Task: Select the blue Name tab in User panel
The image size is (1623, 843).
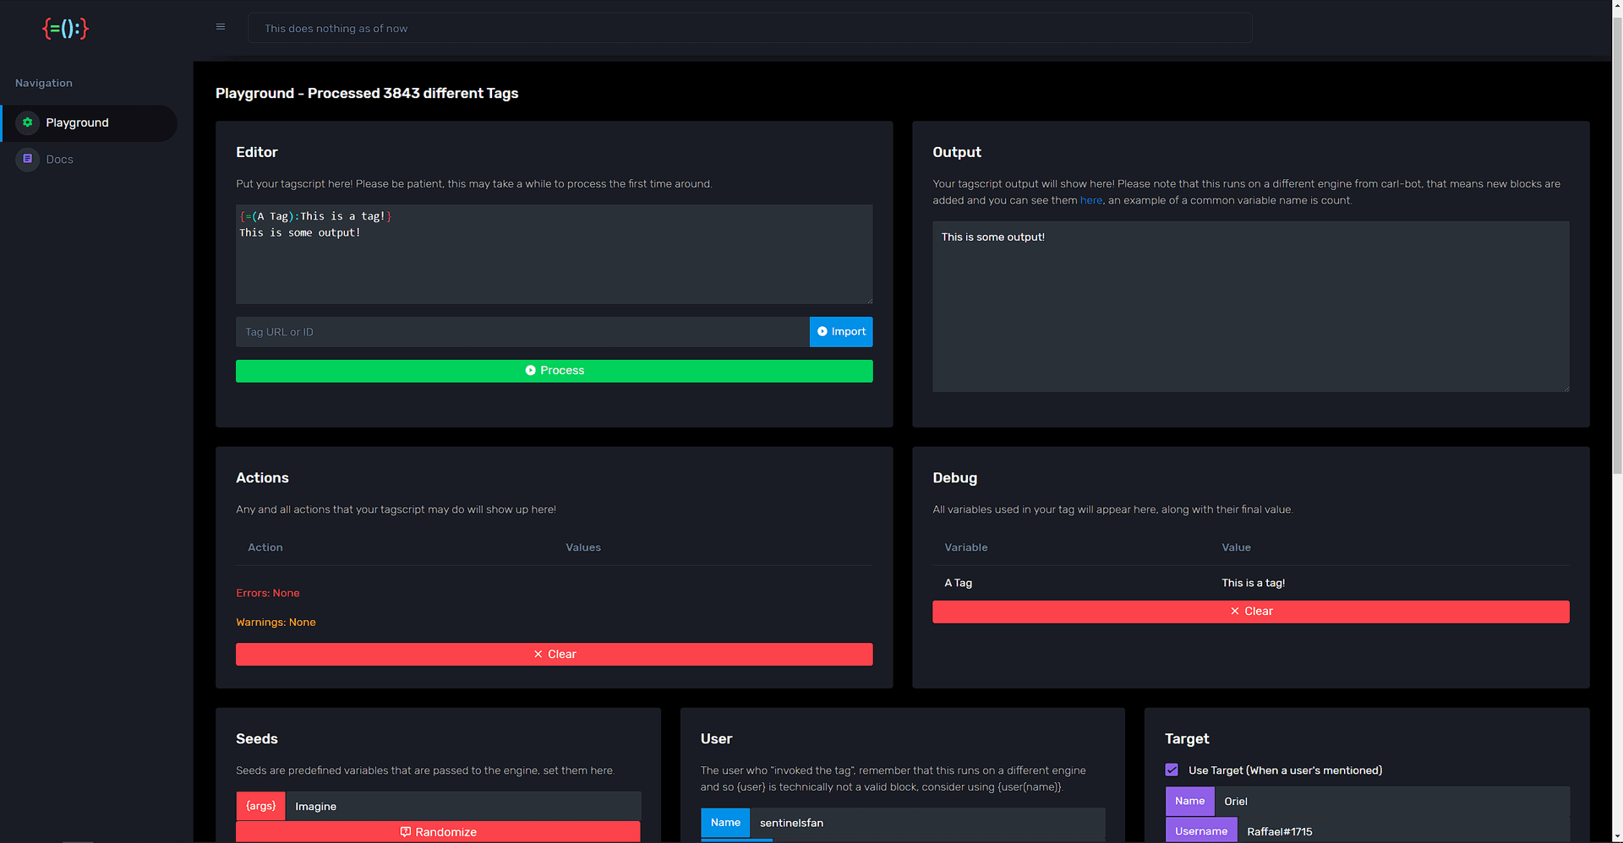Action: [724, 822]
